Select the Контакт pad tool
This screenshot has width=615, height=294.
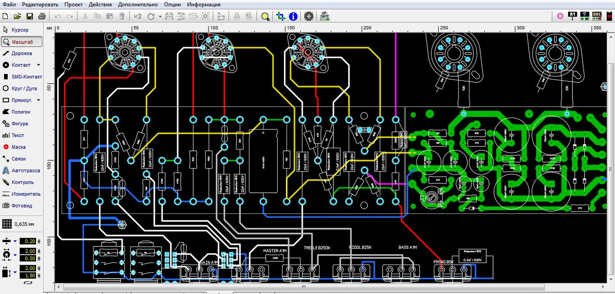pyautogui.click(x=18, y=65)
